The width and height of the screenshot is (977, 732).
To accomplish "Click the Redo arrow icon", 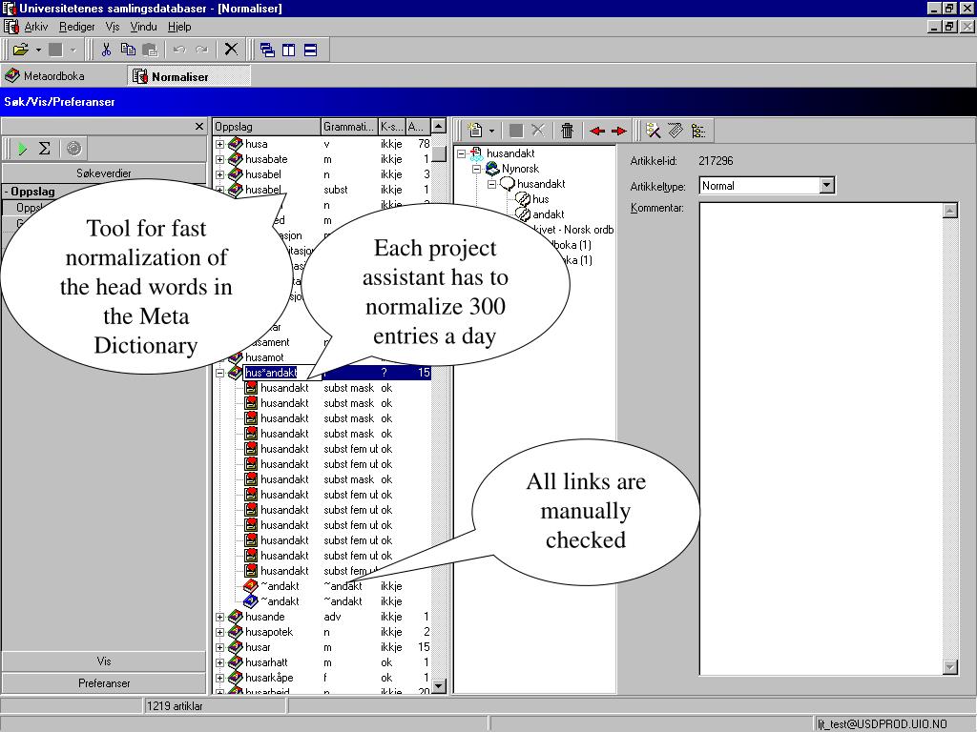I will (202, 50).
